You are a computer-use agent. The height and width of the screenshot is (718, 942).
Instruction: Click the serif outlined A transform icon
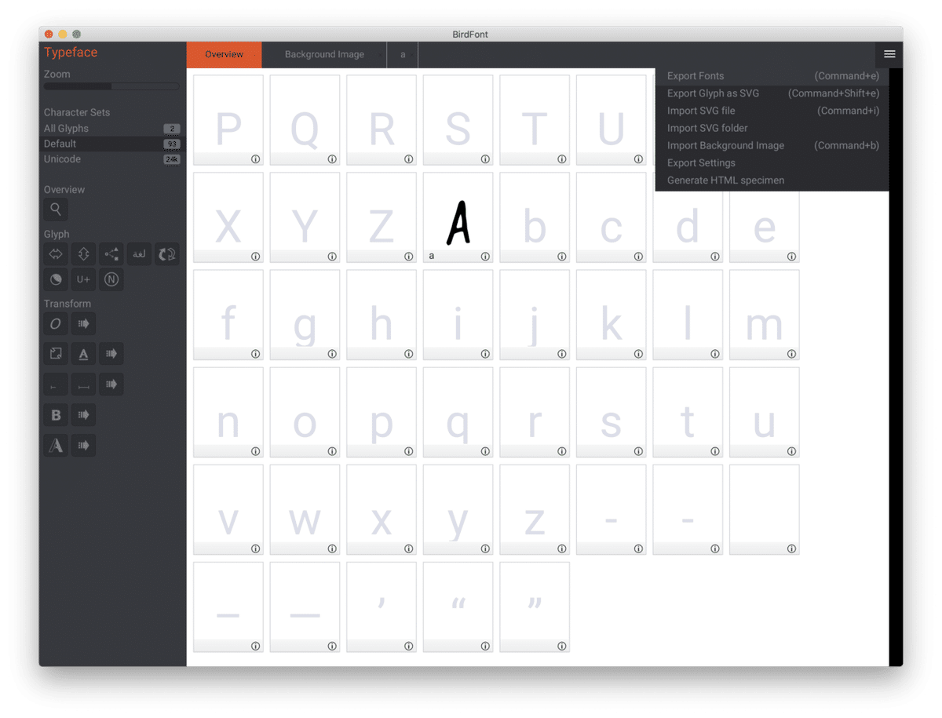point(56,446)
